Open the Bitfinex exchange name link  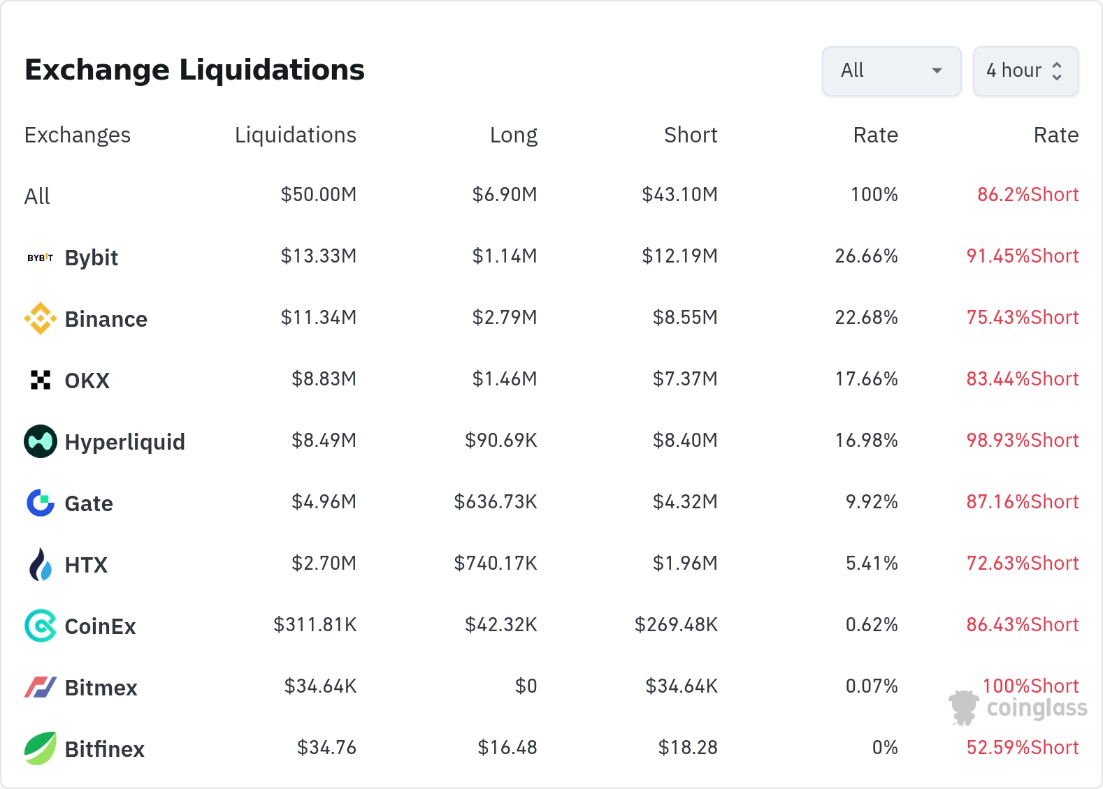pyautogui.click(x=104, y=749)
